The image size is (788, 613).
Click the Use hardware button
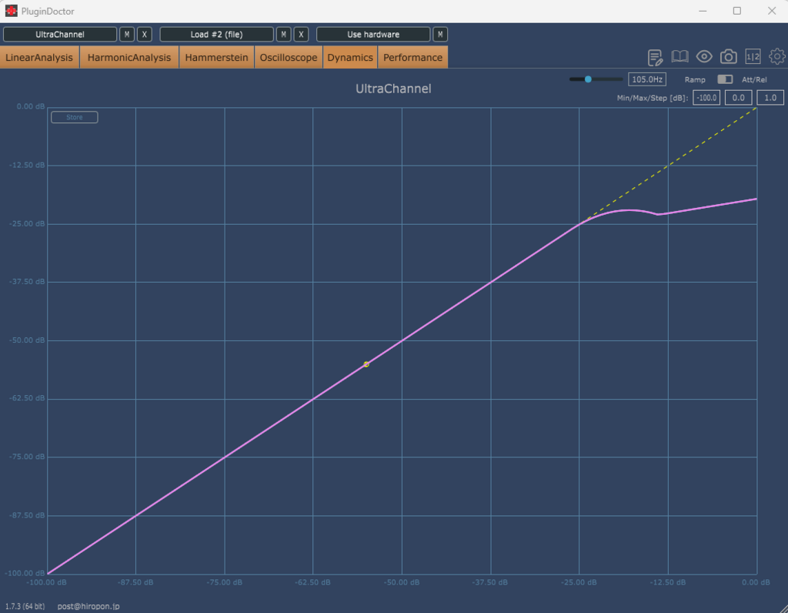point(373,34)
